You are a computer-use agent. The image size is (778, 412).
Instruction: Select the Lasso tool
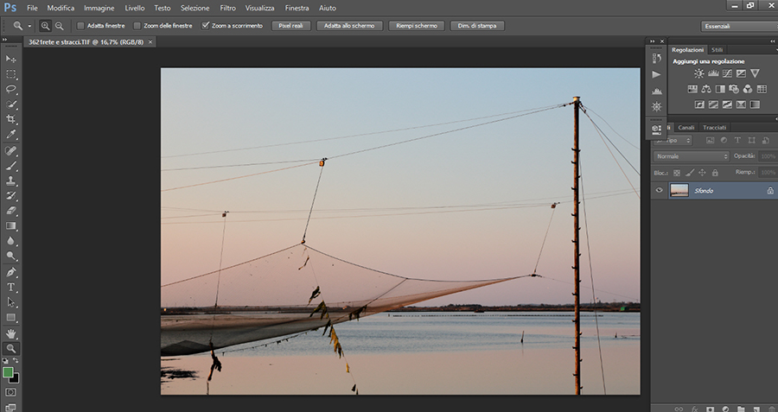click(x=11, y=89)
